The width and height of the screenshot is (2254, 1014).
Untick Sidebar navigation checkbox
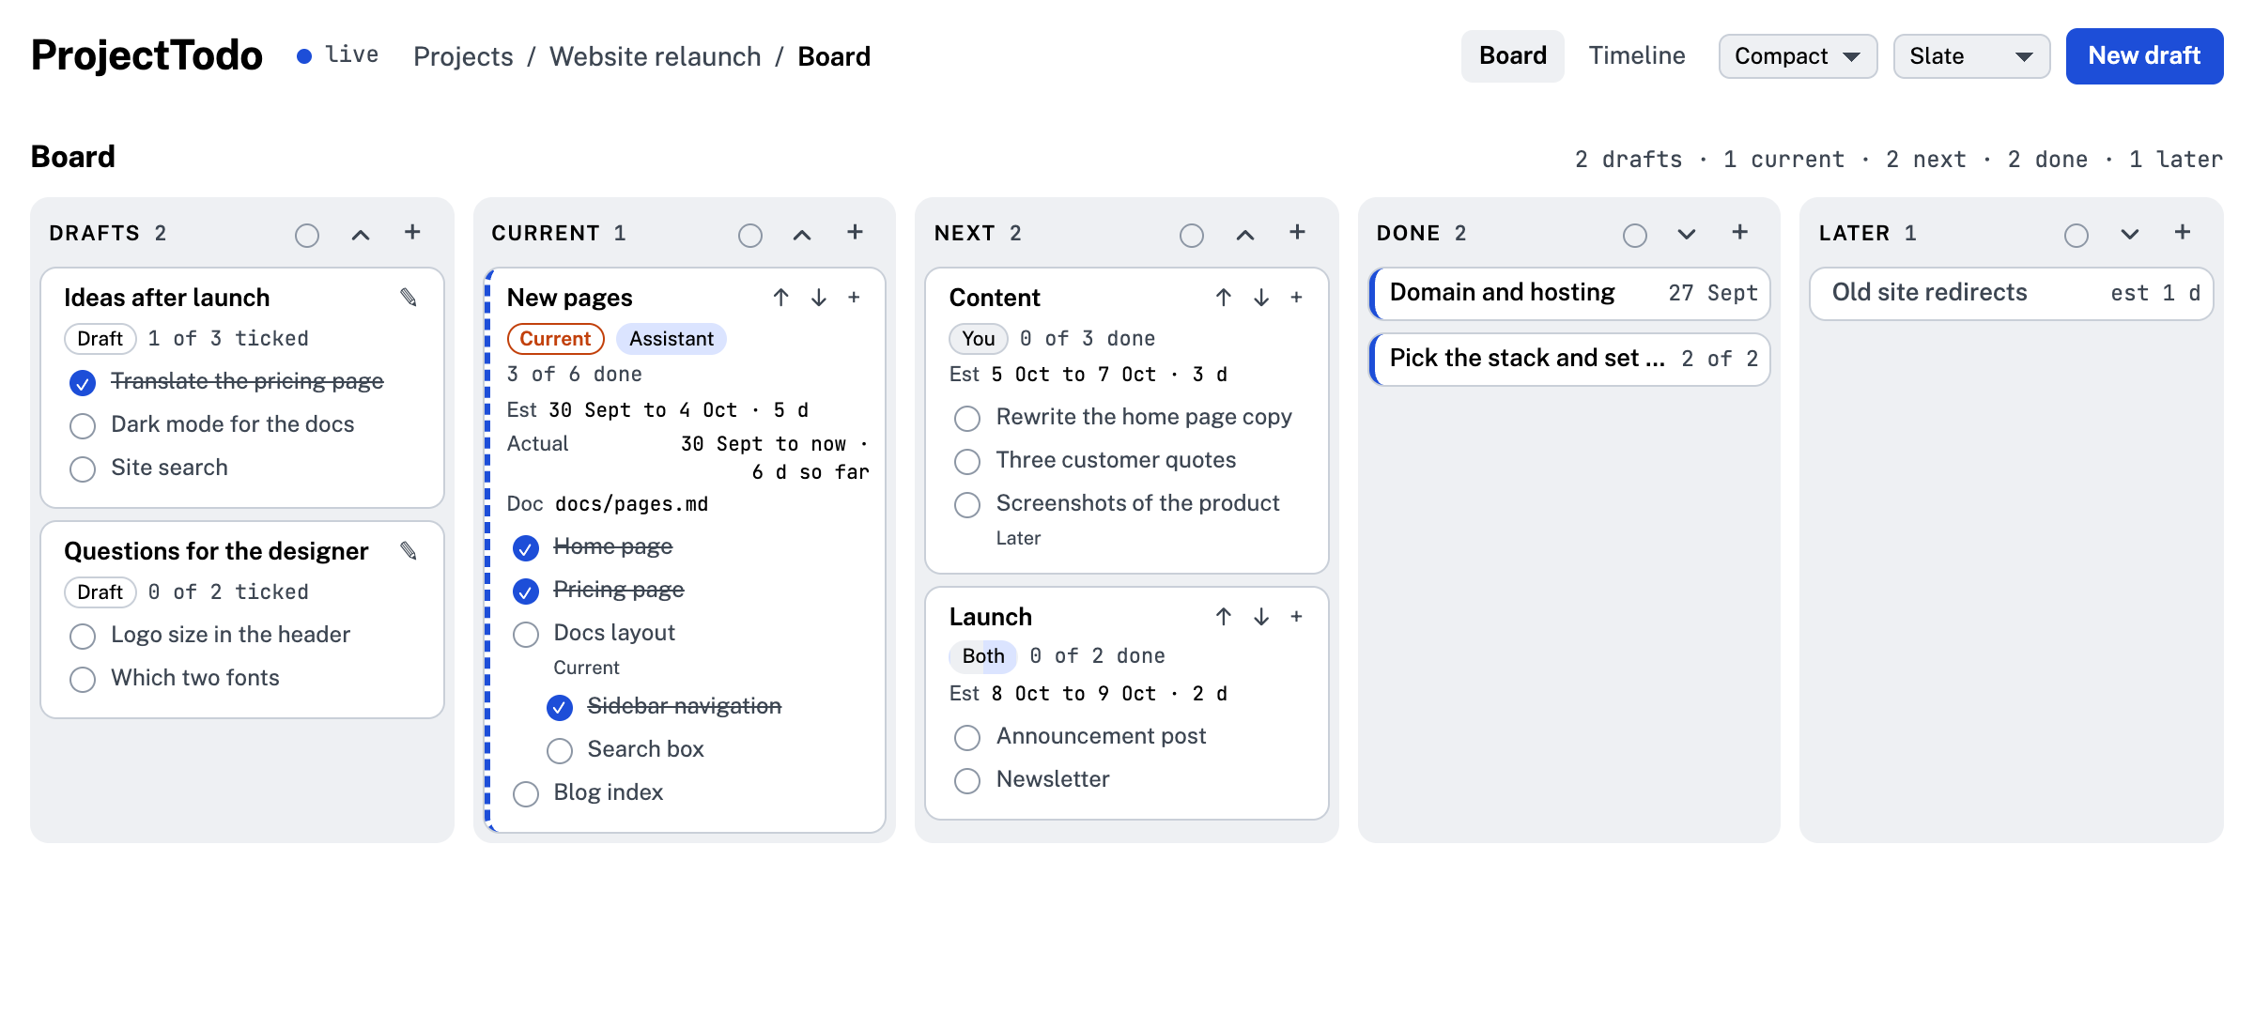560,708
